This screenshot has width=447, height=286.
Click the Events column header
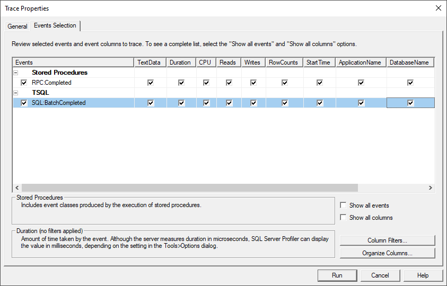[x=73, y=62]
